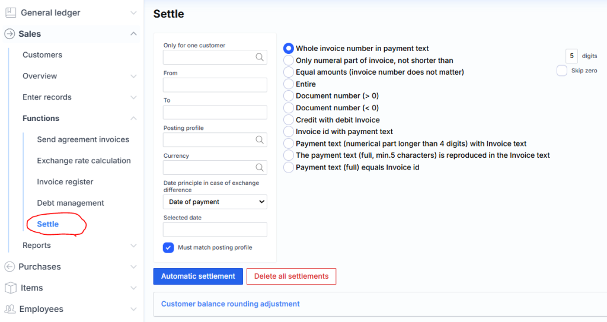
Task: Click search icon in Only for one customer
Action: pos(260,57)
